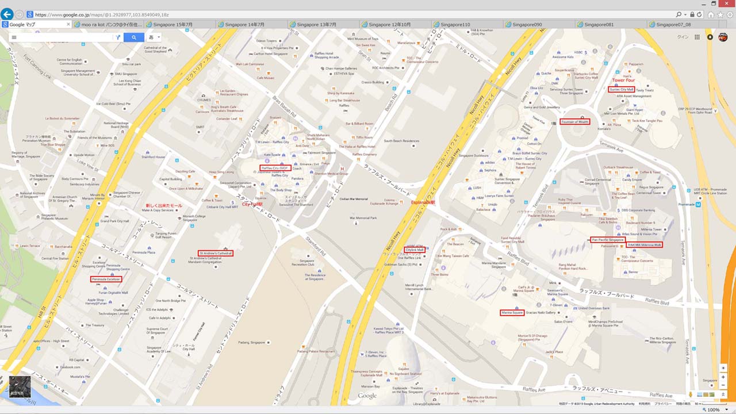Click the Google logo on map bottom
The image size is (736, 414).
(x=367, y=396)
